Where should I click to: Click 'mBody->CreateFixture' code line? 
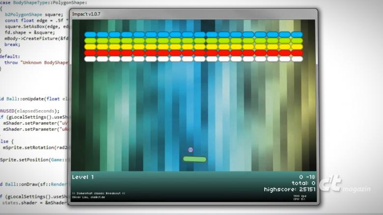pos(37,39)
